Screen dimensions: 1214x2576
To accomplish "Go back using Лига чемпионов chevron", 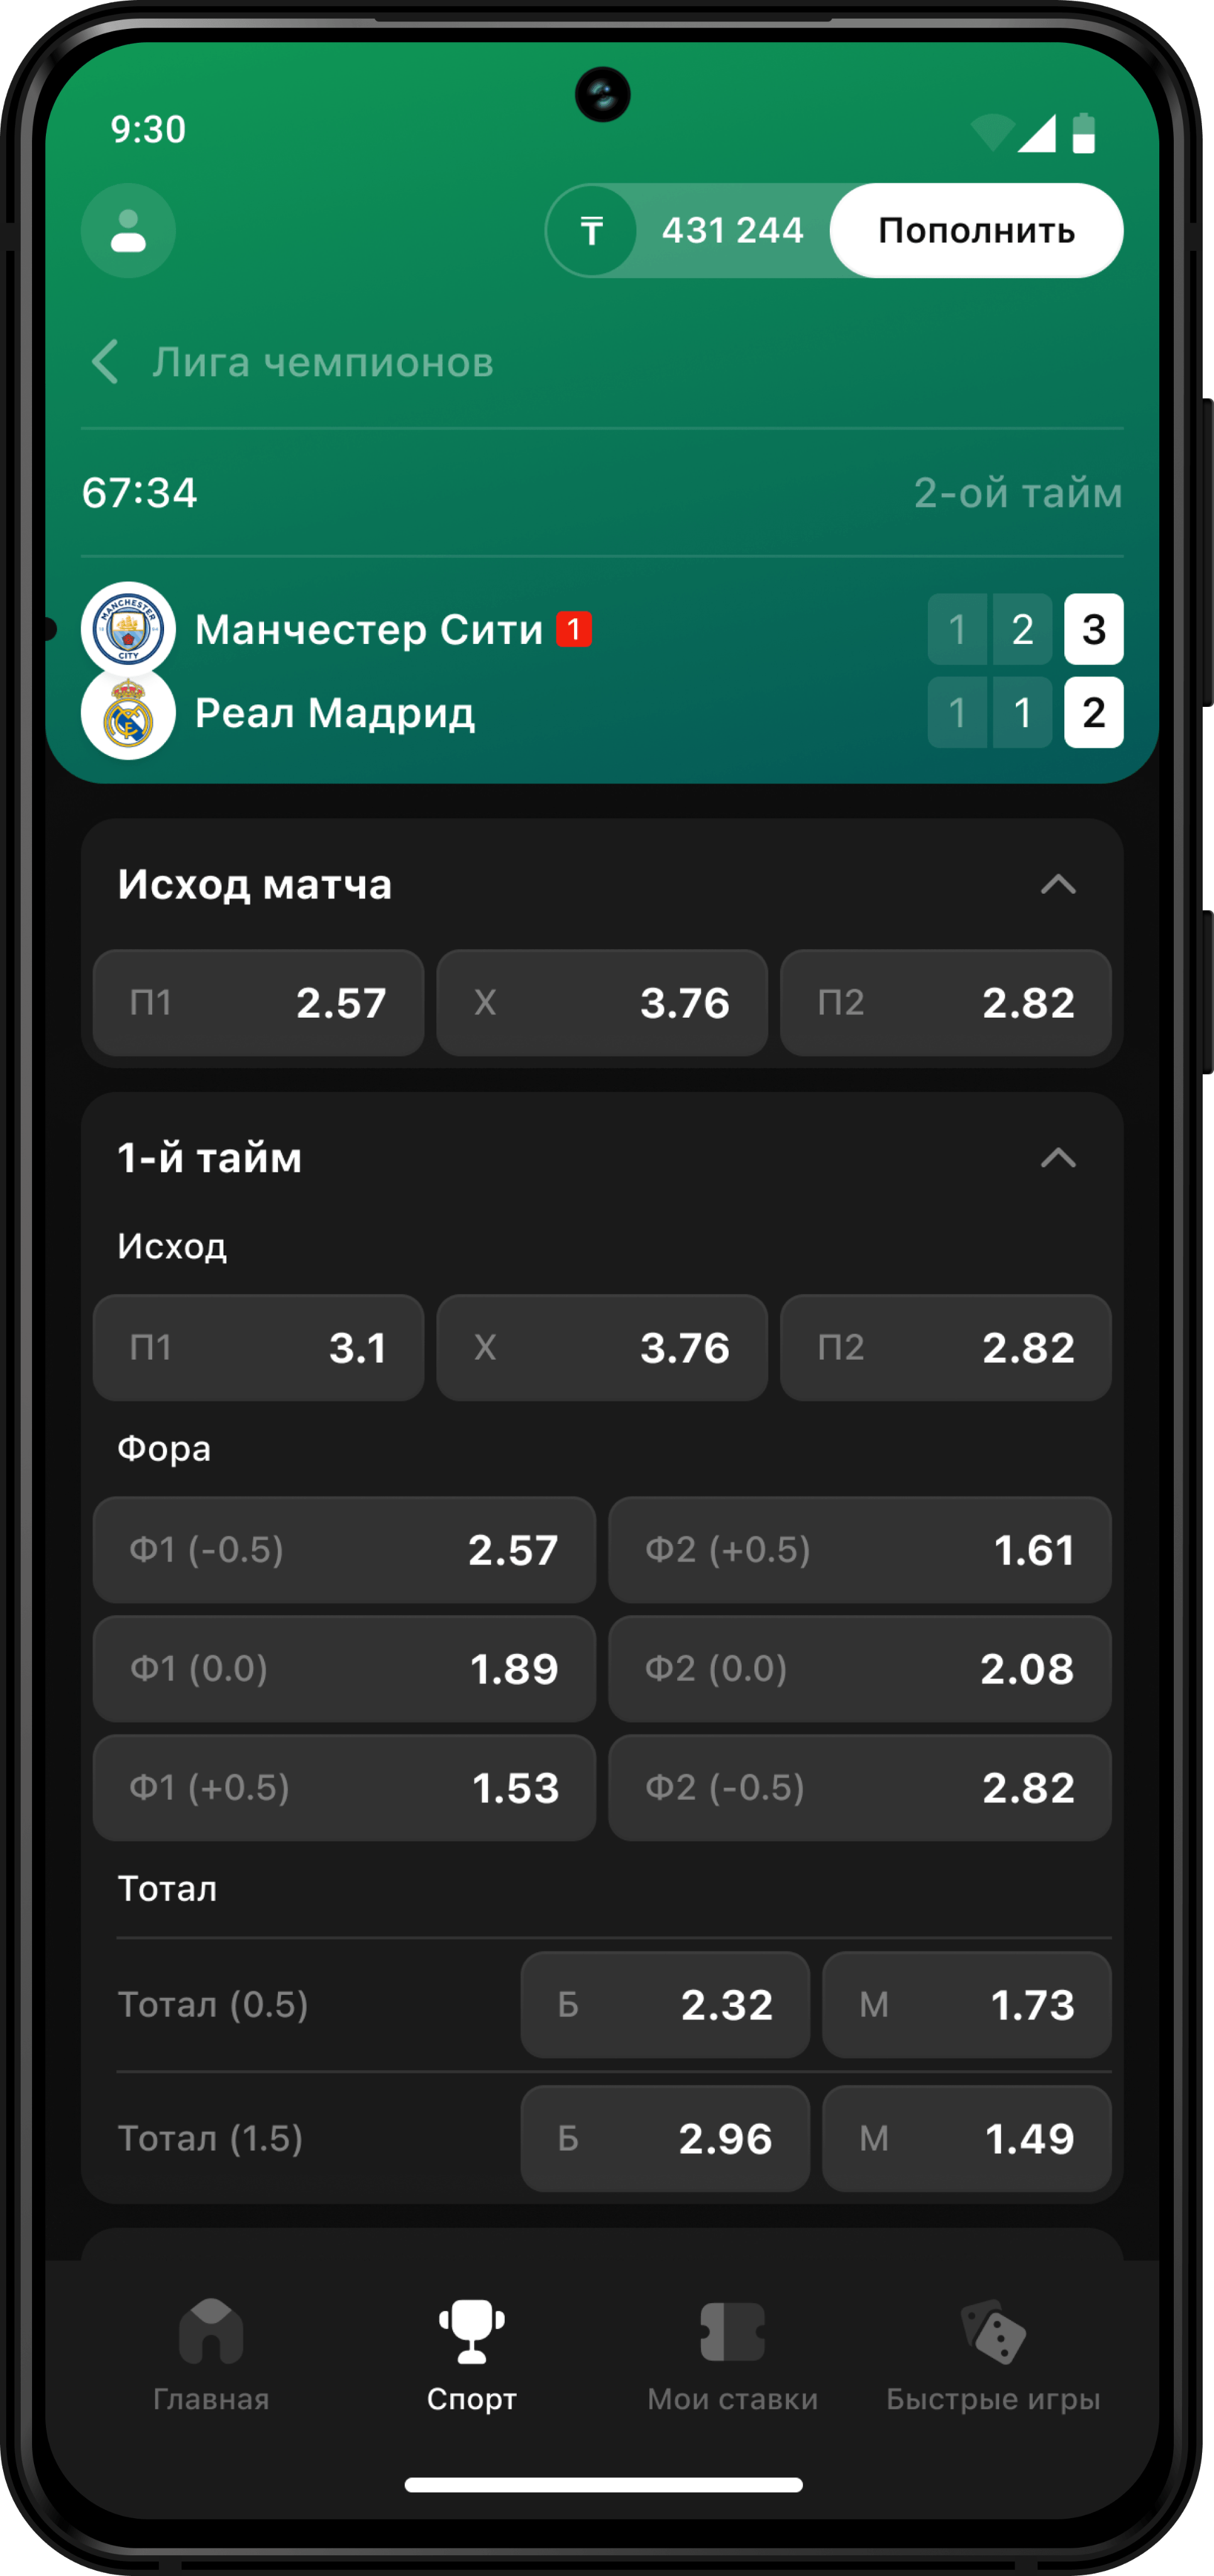I will coord(105,361).
